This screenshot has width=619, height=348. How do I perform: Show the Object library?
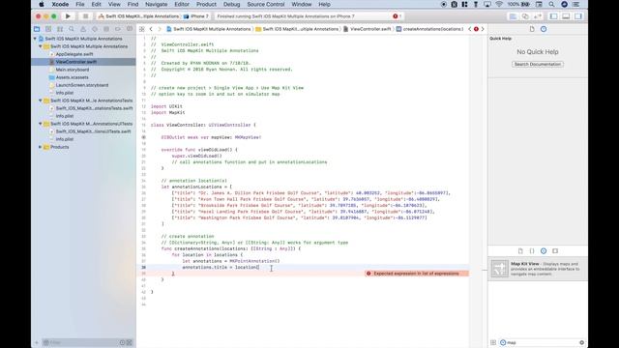tap(544, 251)
